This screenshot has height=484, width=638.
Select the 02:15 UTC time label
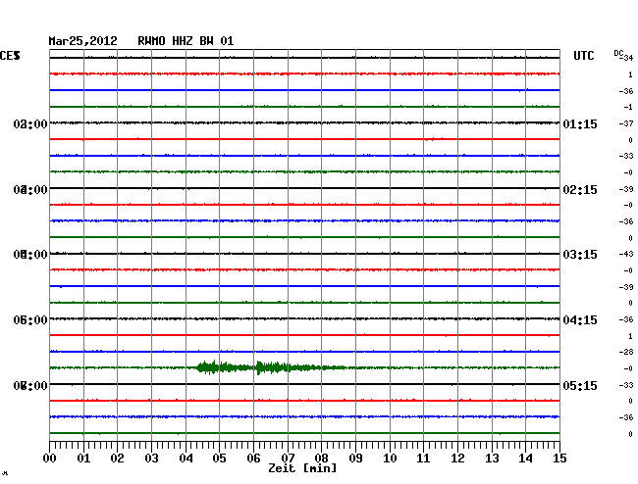coord(580,190)
